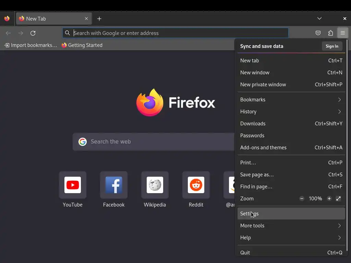The width and height of the screenshot is (351, 263).
Task: Click the magnifier icon in the address bar
Action: click(x=68, y=33)
